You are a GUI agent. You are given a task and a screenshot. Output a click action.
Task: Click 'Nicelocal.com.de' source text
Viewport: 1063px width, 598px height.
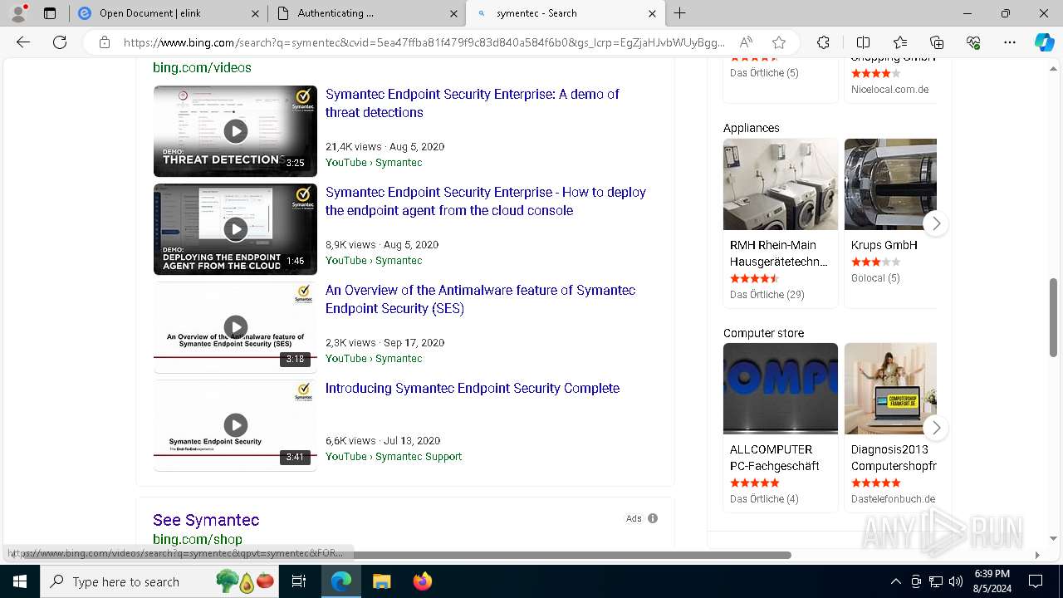890,90
